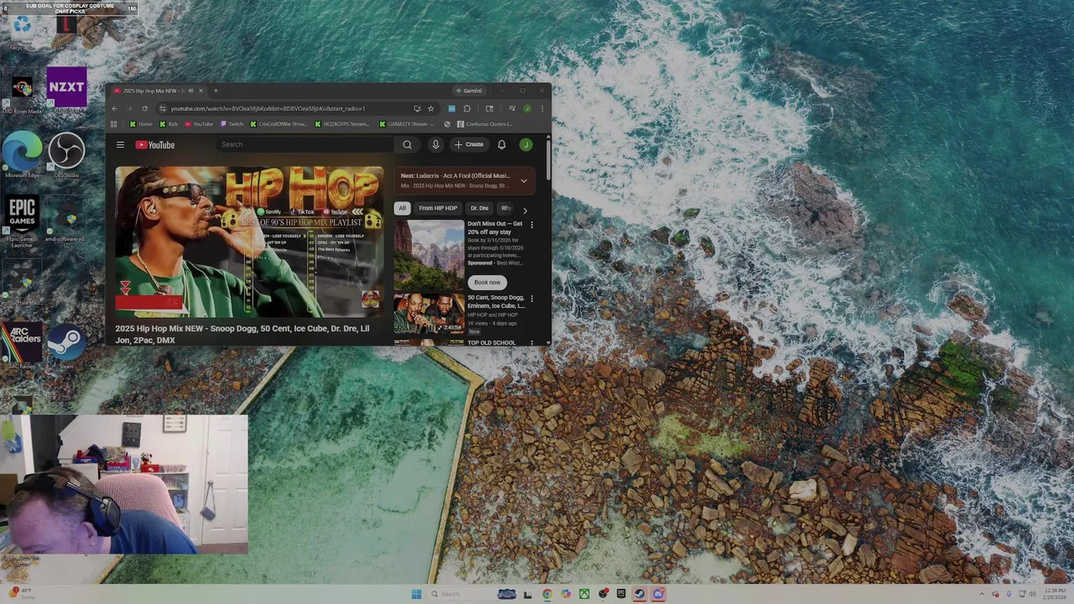
Task: Open the NZXT desktop shortcut
Action: pyautogui.click(x=66, y=90)
